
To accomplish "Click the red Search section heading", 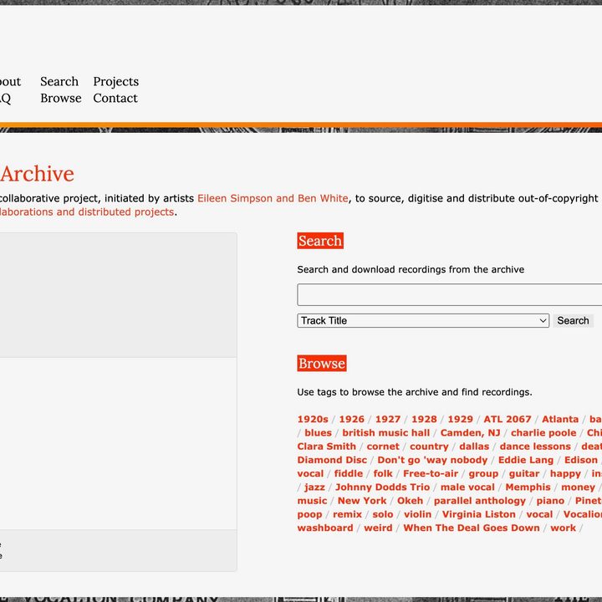I will point(320,241).
